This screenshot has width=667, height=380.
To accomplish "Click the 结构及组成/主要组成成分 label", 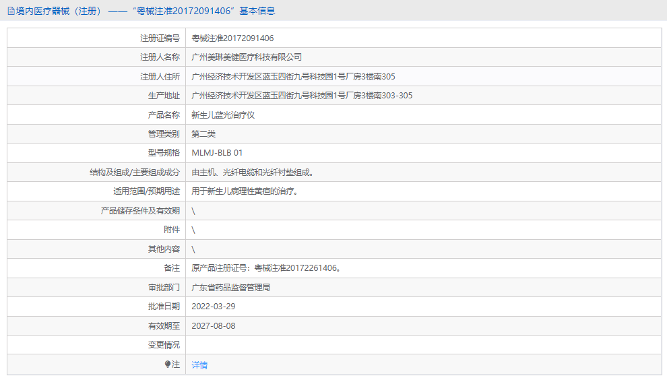I will click(135, 172).
